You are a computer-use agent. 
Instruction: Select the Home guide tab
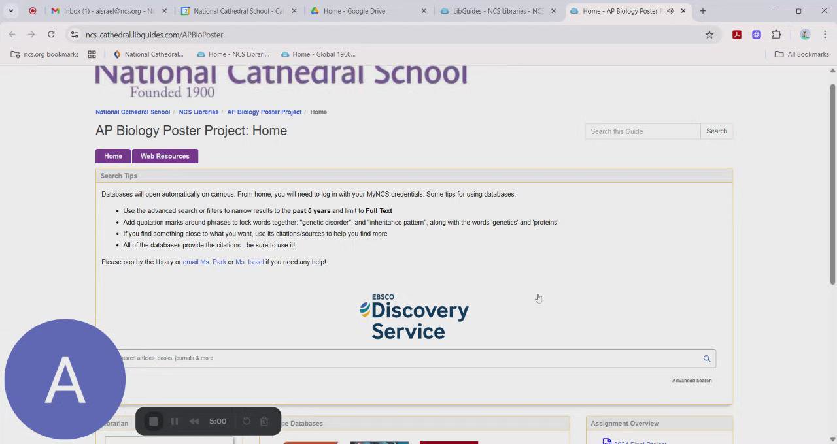[113, 156]
